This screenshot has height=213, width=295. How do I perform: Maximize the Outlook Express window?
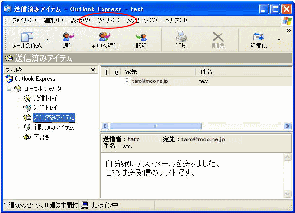[x=275, y=9]
